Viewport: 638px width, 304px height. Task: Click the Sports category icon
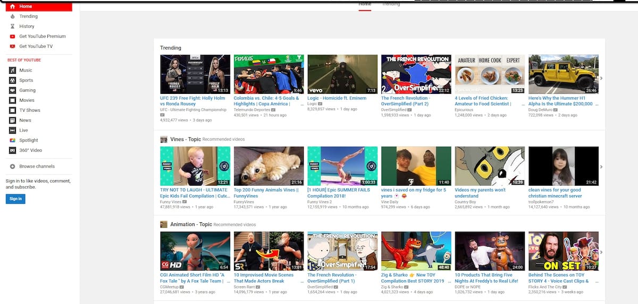(13, 80)
